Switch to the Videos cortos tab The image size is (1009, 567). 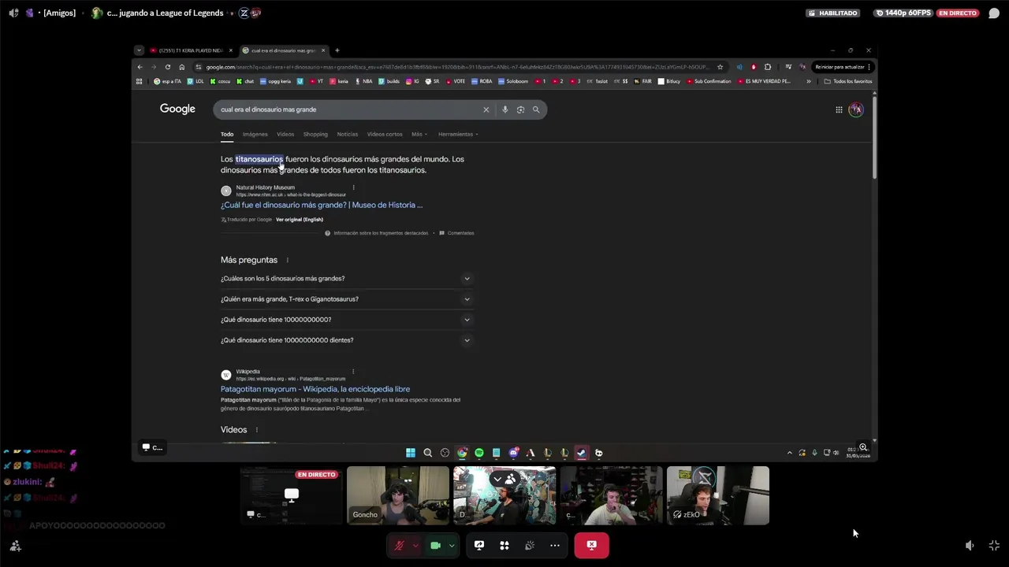coord(385,134)
